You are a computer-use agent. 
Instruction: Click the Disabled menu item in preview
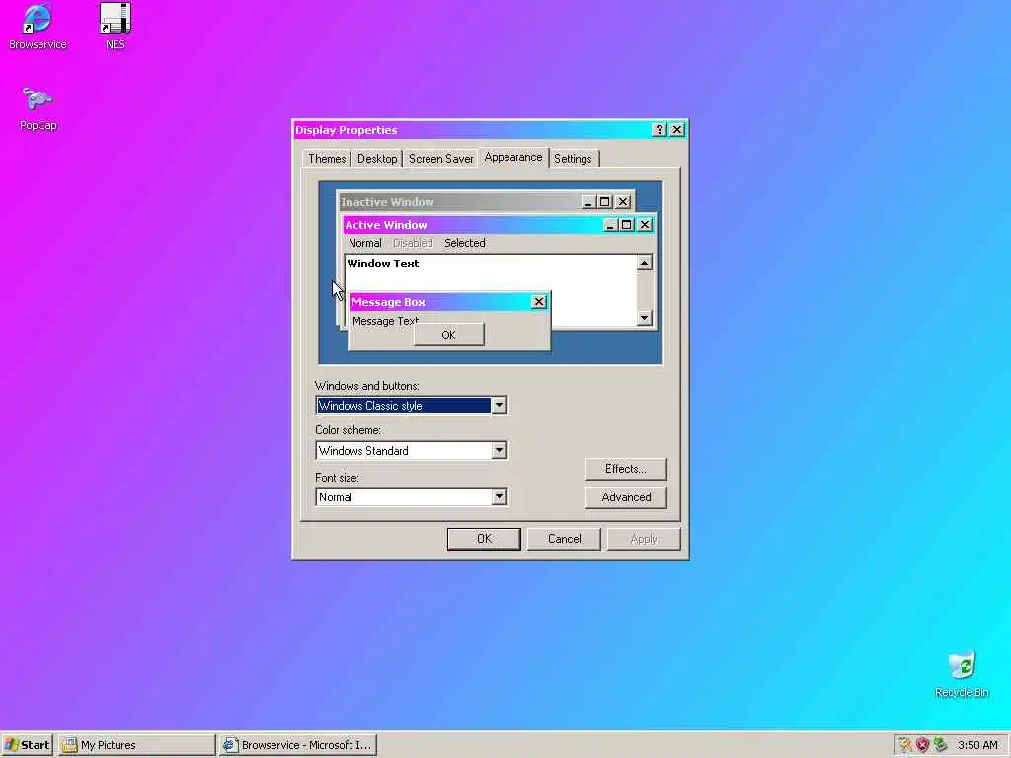413,243
